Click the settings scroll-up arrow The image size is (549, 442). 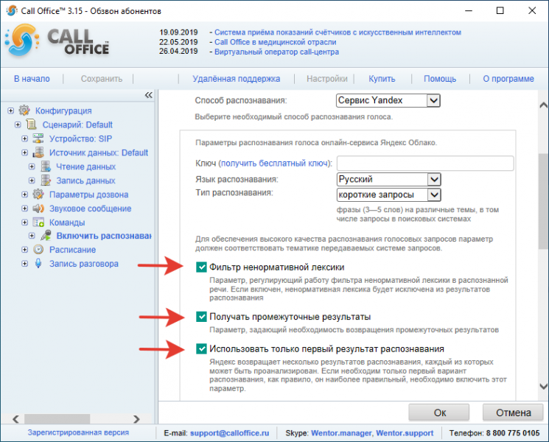543,105
